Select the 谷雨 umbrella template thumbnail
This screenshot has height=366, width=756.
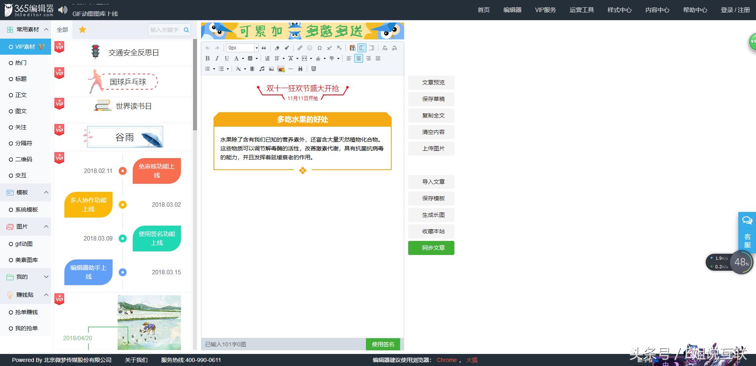click(x=125, y=137)
